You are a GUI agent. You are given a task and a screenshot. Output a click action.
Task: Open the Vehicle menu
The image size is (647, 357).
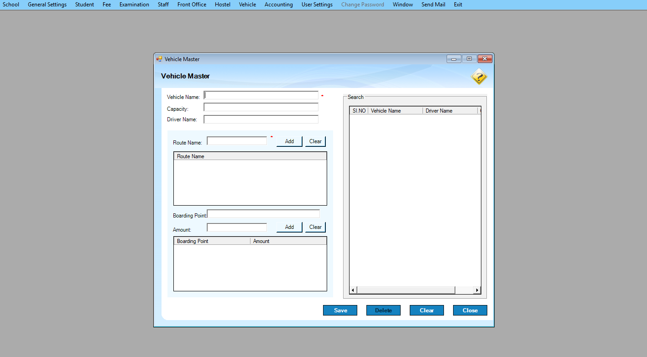pos(247,5)
